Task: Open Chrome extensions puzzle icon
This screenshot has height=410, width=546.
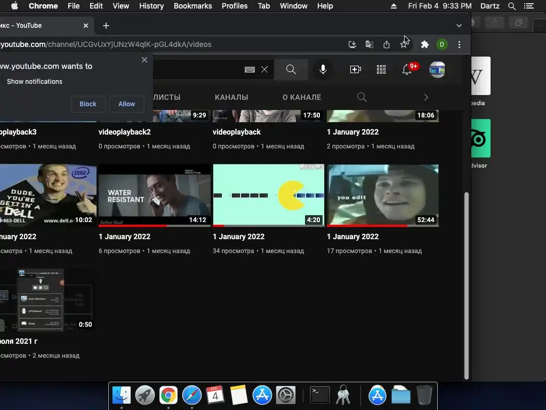Action: [424, 44]
